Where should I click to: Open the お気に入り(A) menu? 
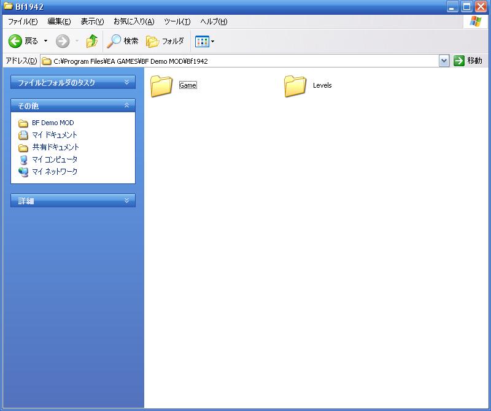tap(134, 21)
